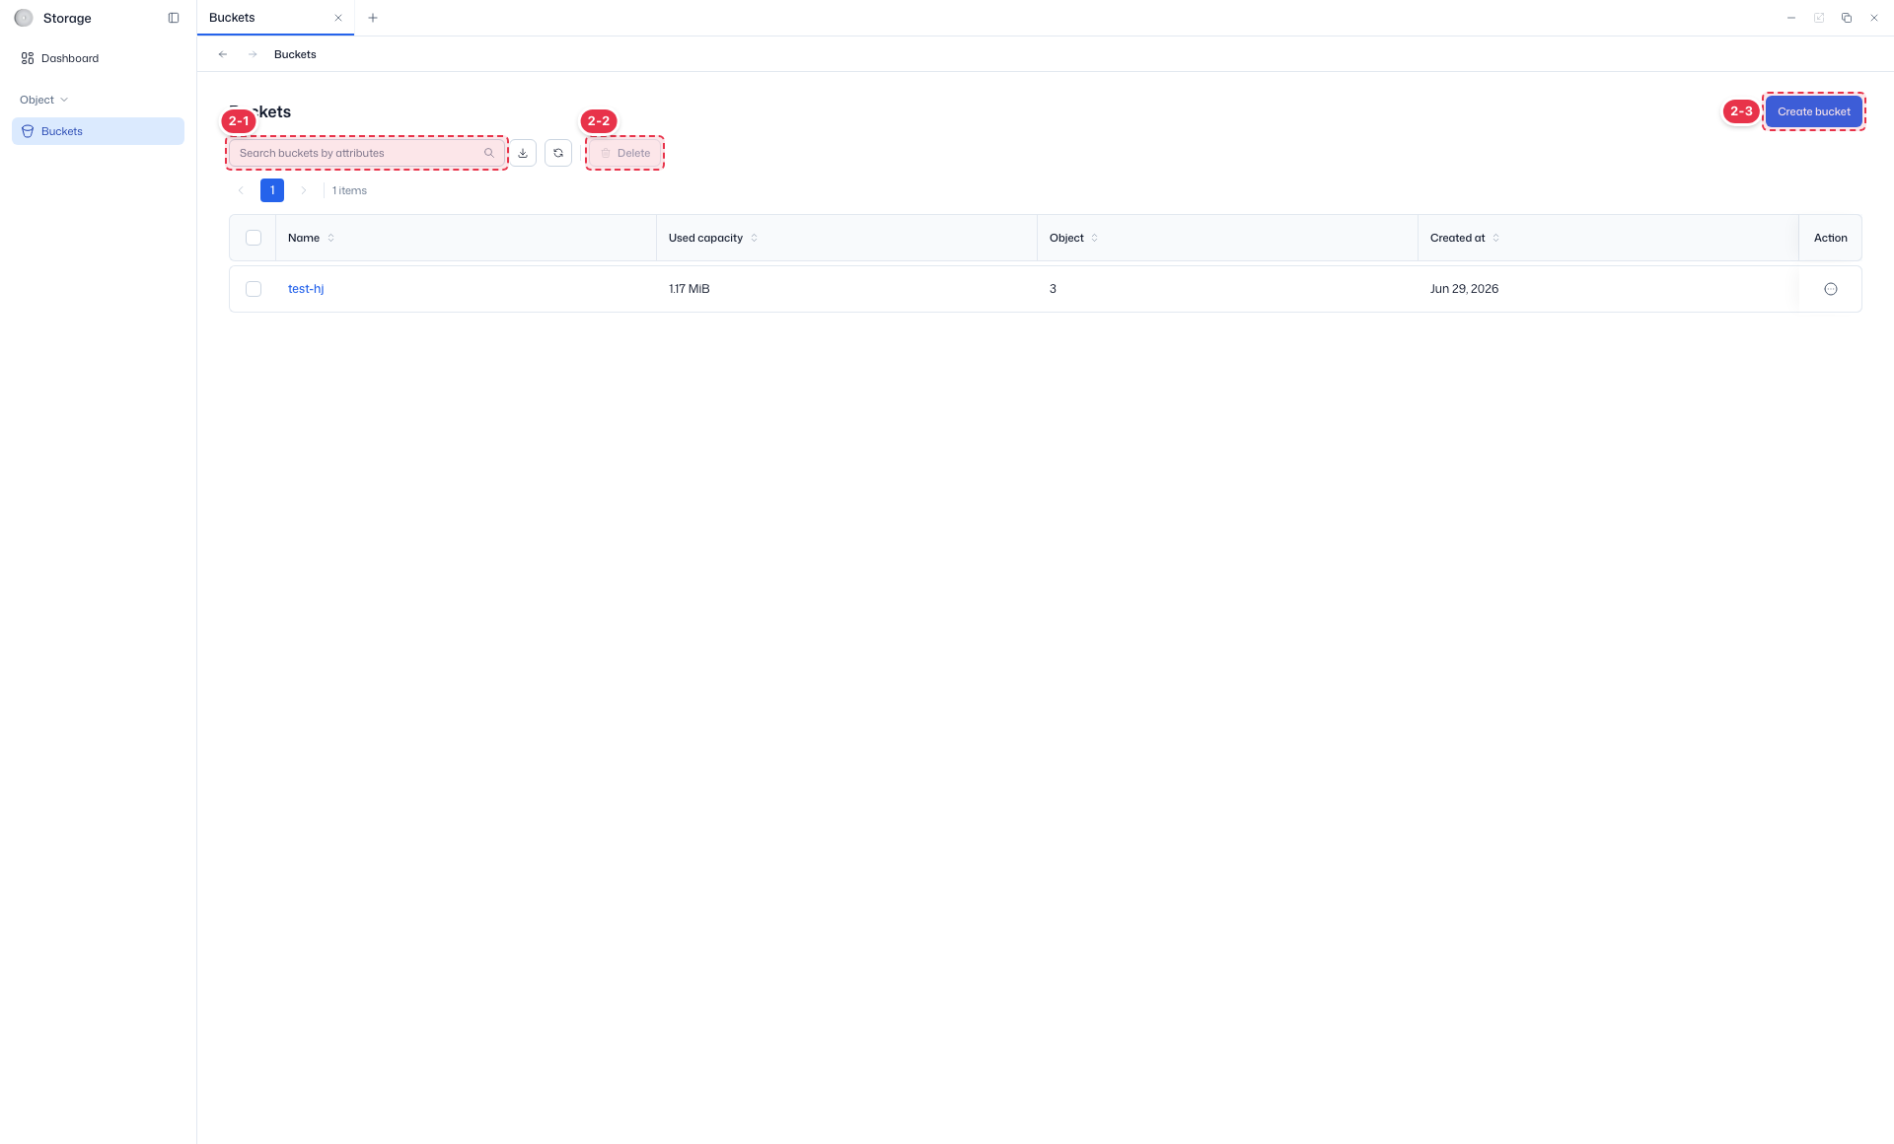Check the select-all checkbox in header
1894x1144 pixels.
[254, 238]
